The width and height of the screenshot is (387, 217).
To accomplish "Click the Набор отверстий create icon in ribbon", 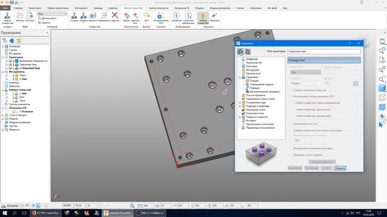I will 7,16.
